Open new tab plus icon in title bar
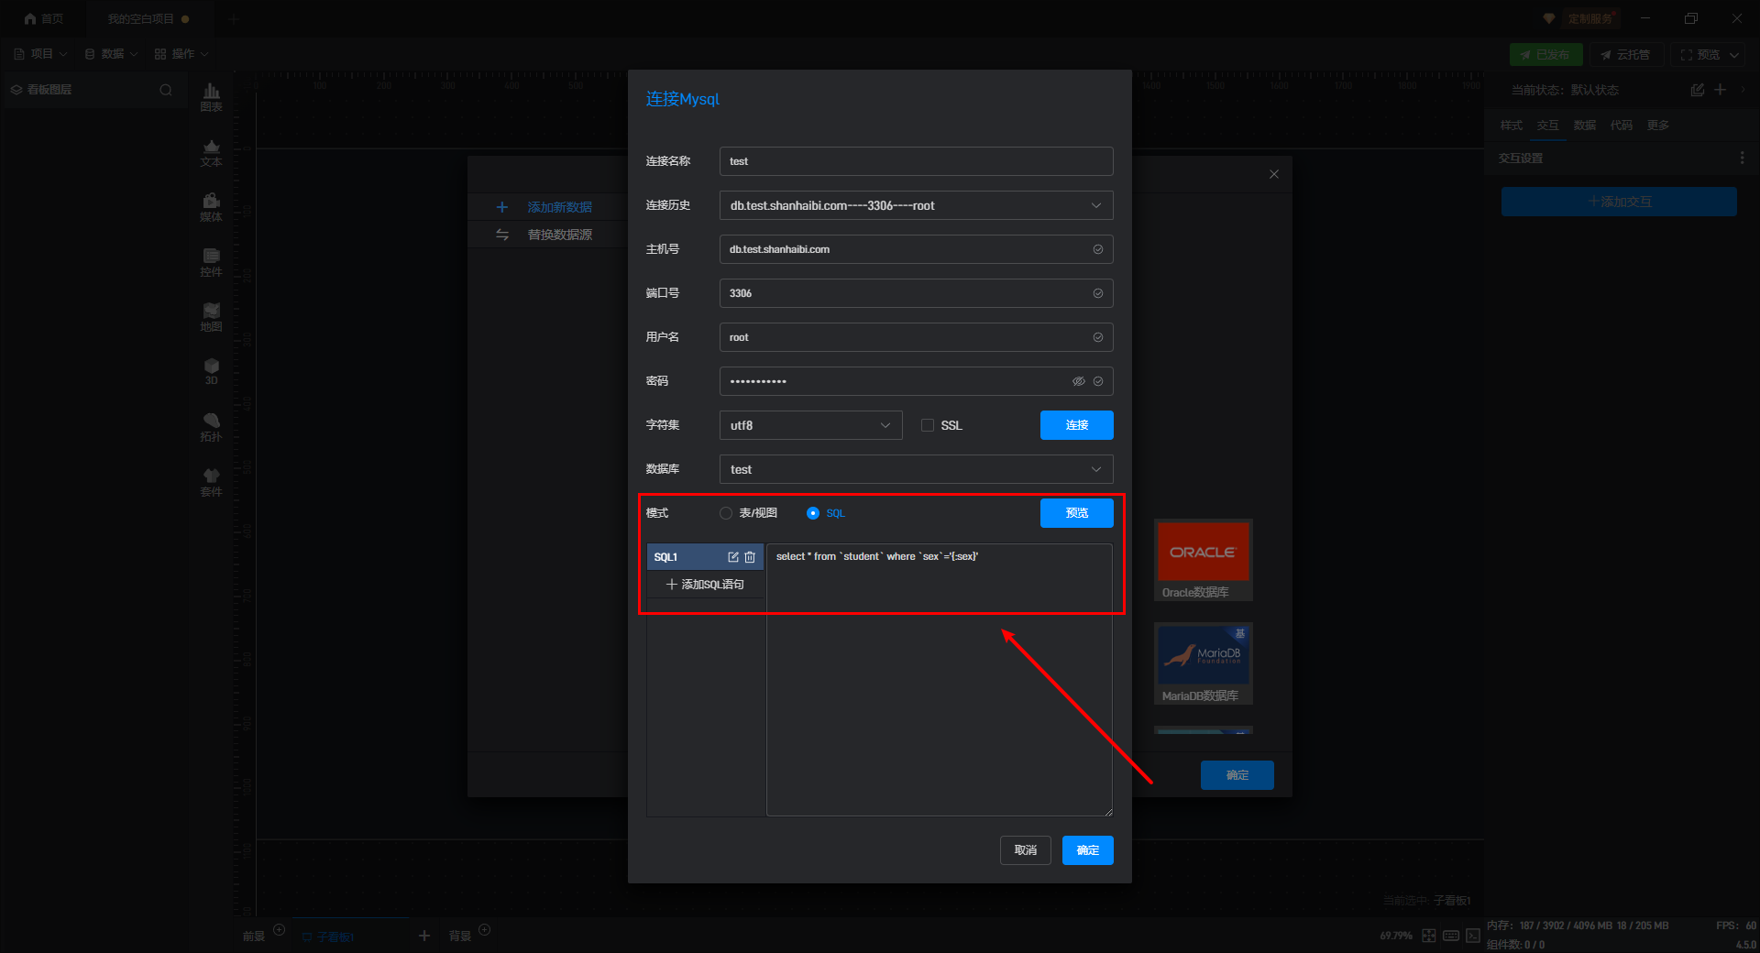 click(233, 18)
